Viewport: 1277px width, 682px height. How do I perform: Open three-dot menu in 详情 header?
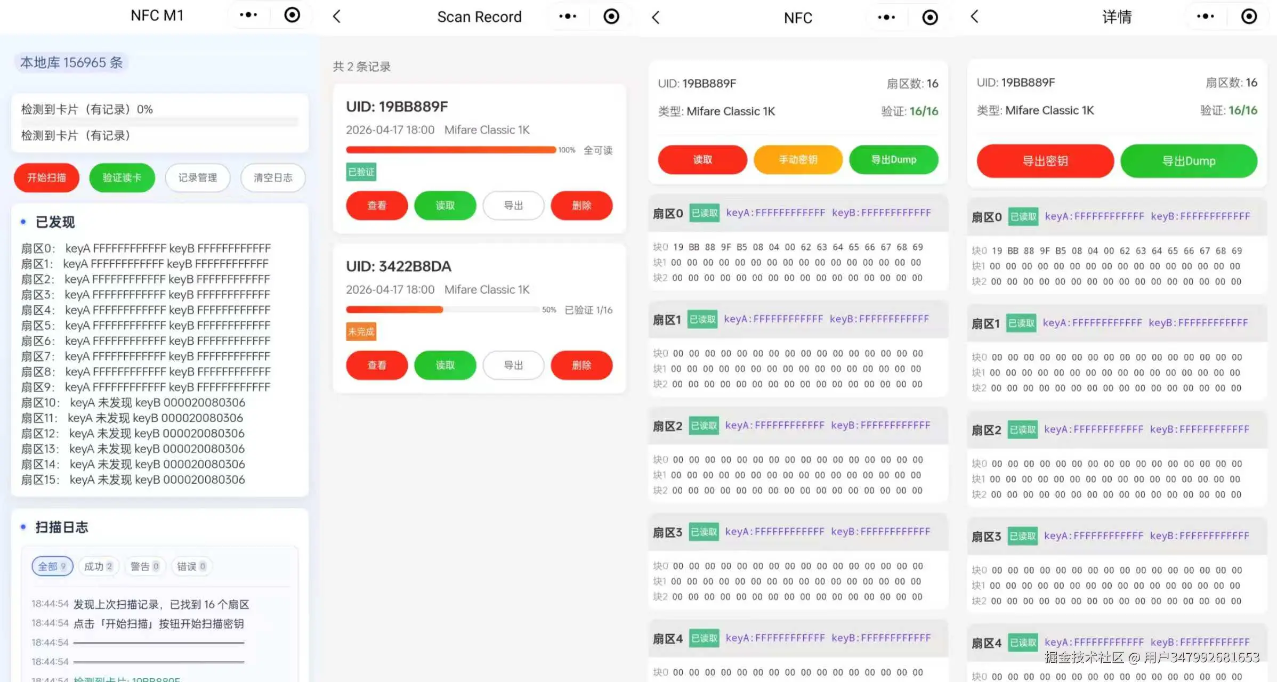[1205, 17]
